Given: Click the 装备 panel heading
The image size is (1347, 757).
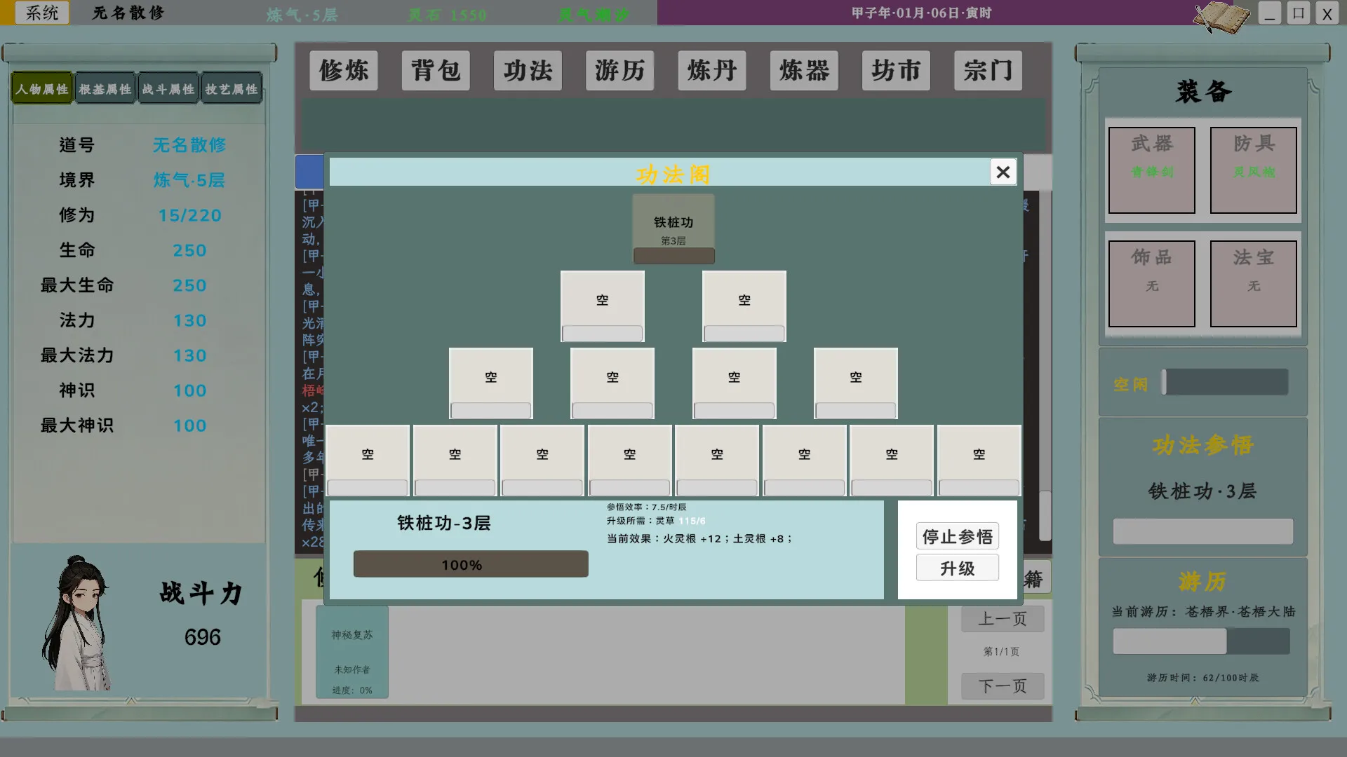Looking at the screenshot, I should pyautogui.click(x=1204, y=92).
